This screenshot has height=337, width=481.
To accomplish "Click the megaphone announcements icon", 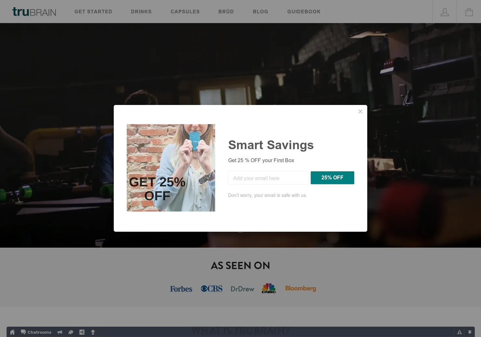I will point(60,332).
